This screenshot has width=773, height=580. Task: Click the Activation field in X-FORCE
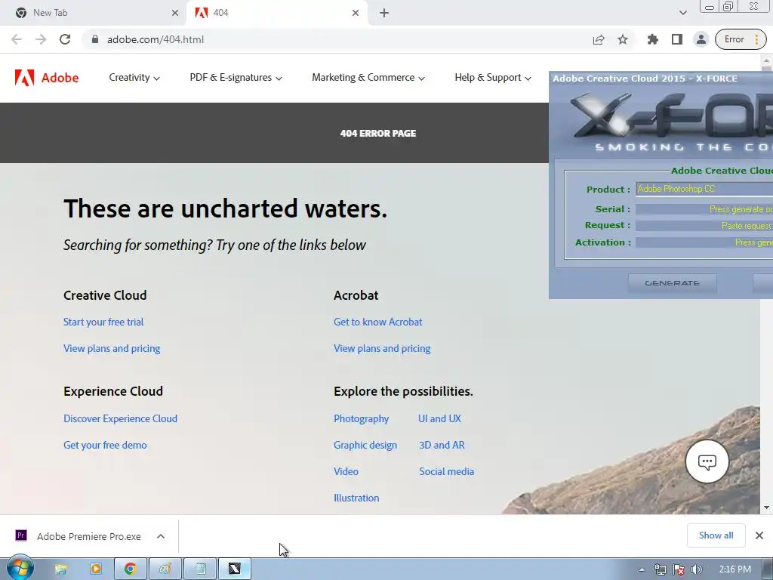coord(704,242)
